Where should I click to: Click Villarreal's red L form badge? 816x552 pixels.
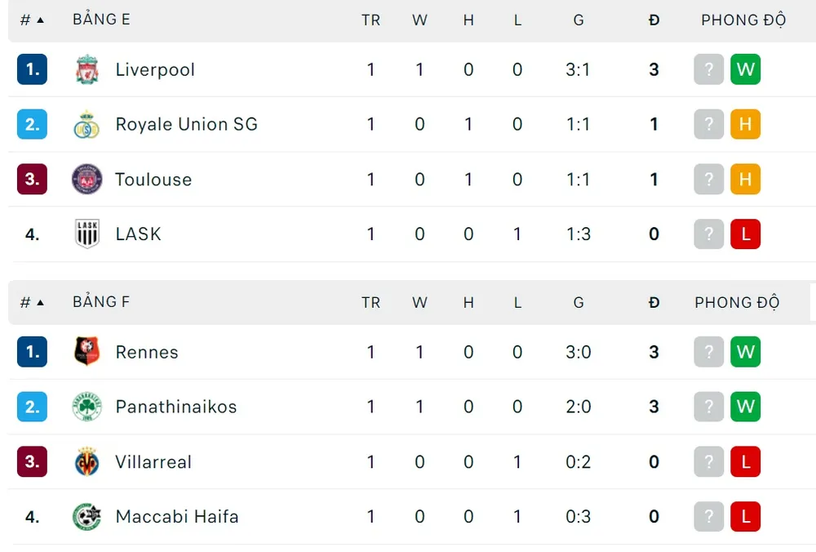[745, 461]
